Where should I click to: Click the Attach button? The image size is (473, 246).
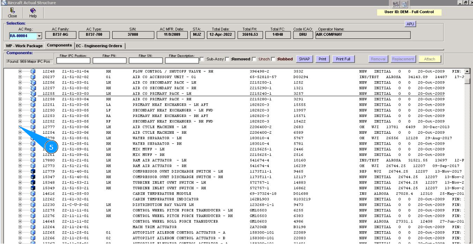[x=429, y=59]
